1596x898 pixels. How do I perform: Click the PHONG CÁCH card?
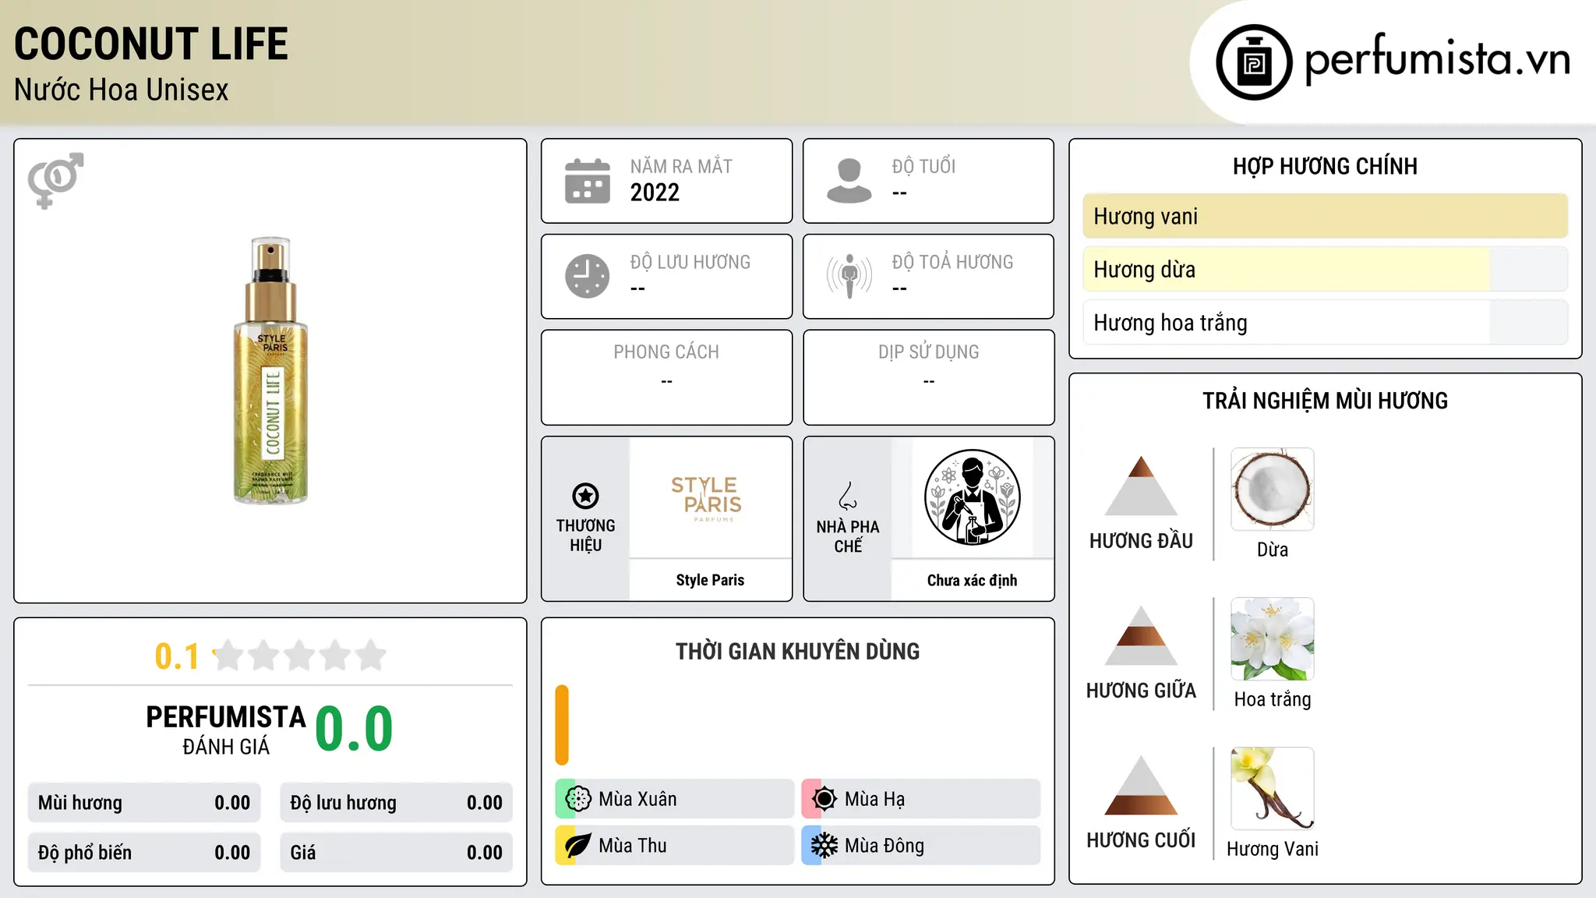click(666, 377)
